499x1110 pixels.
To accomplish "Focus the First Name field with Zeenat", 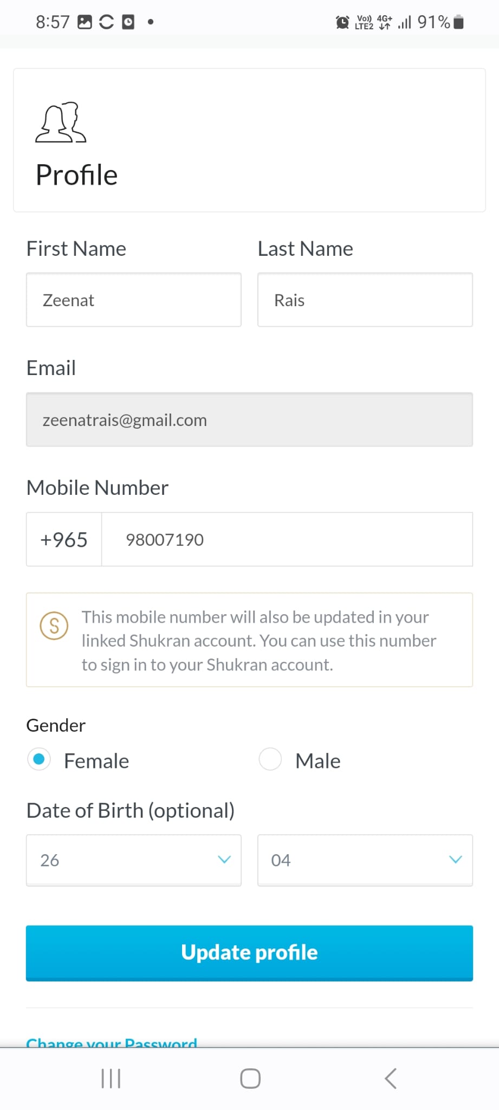I will point(134,300).
